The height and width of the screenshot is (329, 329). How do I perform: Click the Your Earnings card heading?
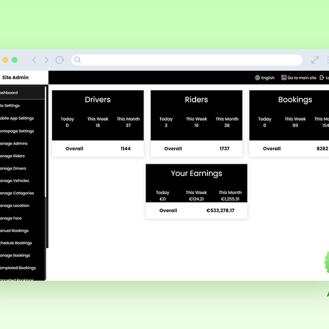pos(196,173)
